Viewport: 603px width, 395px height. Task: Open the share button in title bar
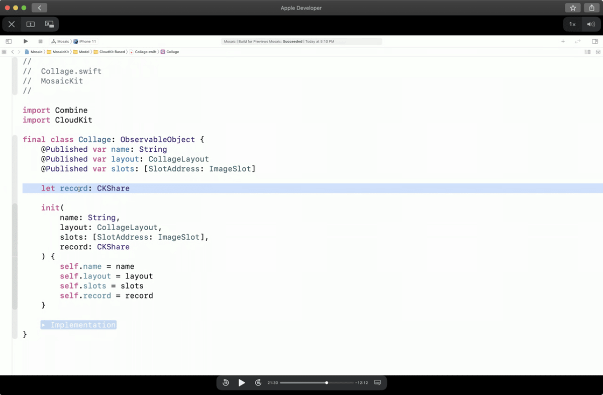(x=592, y=8)
